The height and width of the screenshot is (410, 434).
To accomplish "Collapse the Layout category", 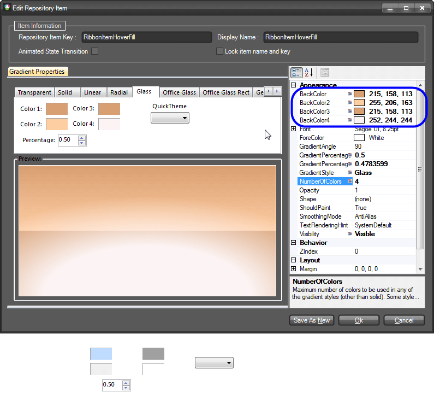I will coord(294,260).
